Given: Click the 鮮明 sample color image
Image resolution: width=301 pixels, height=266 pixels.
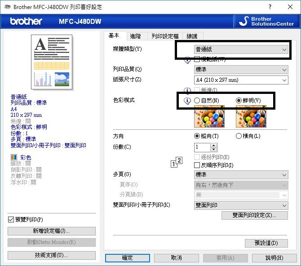Looking at the screenshot, I should coord(251,116).
